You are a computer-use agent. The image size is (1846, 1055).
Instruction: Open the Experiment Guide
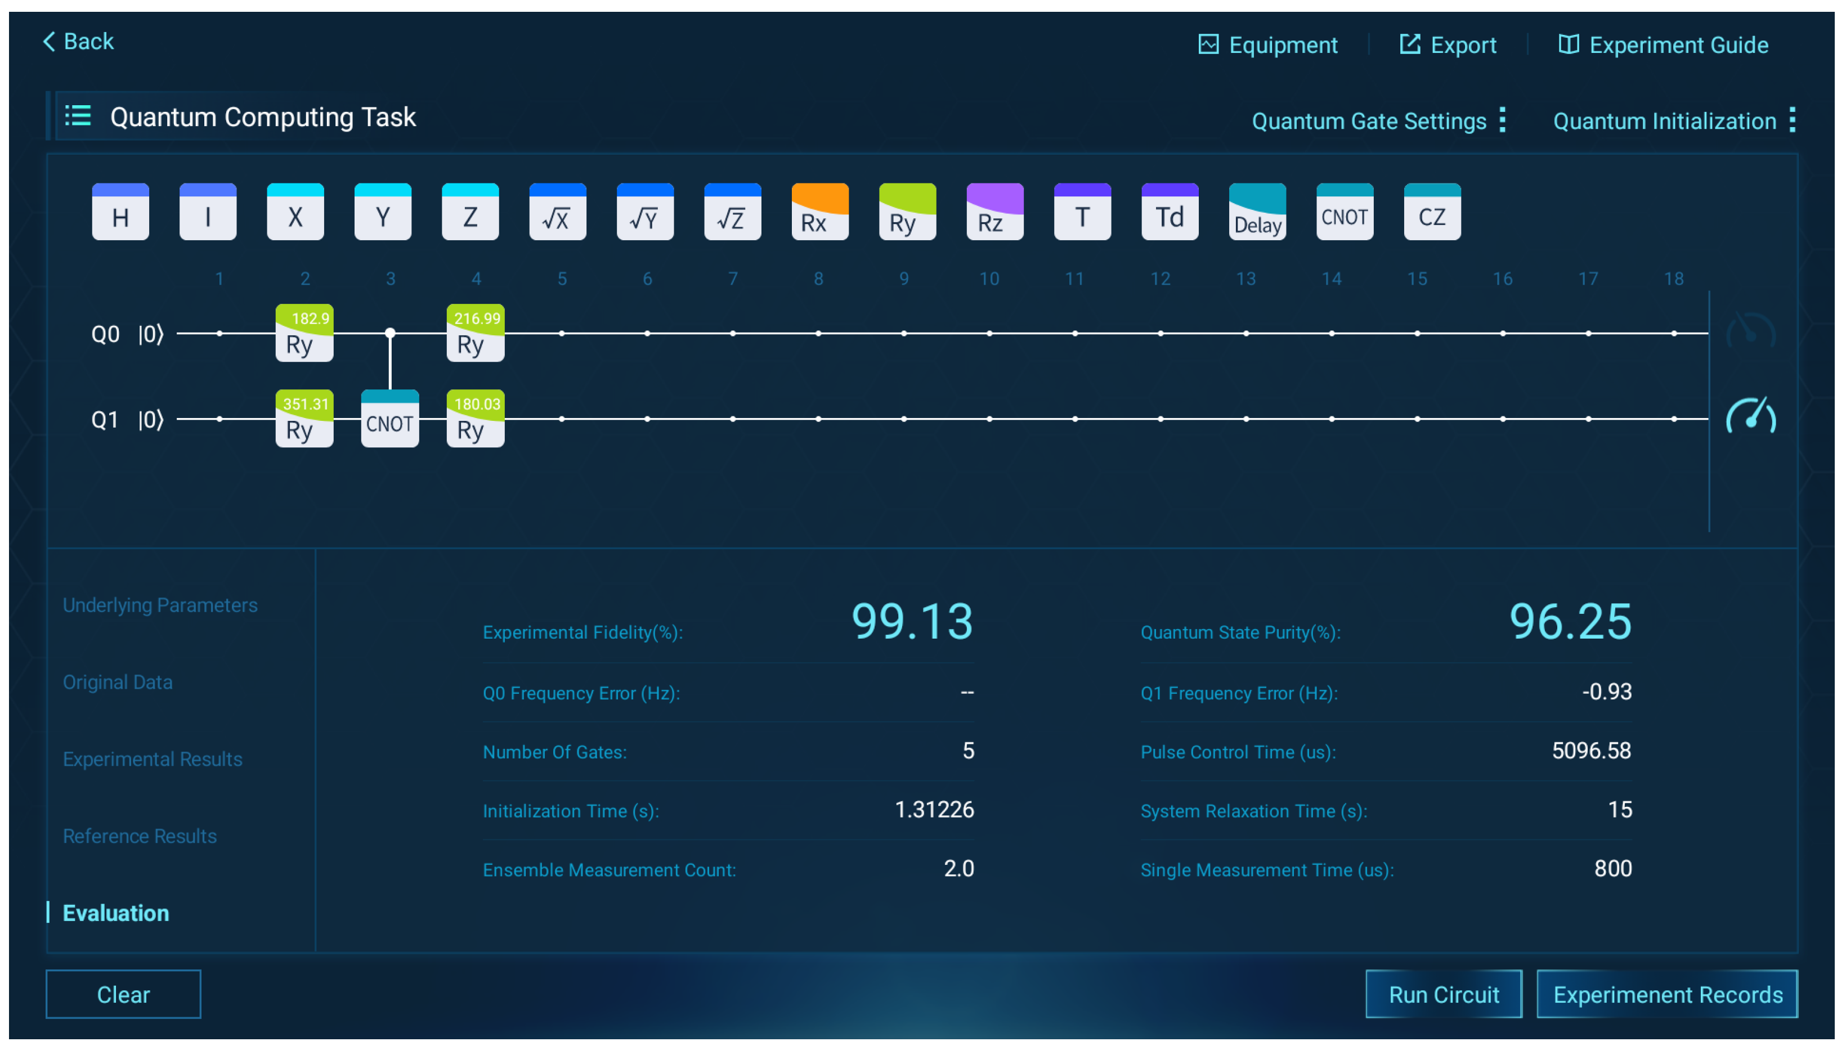(x=1663, y=45)
